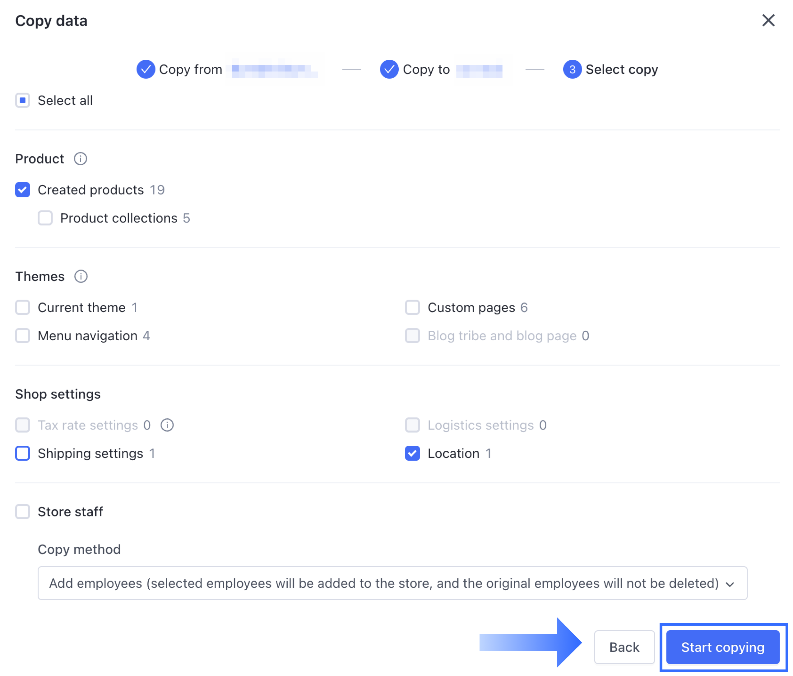This screenshot has width=793, height=676.
Task: Click the step 3 Select copy circle
Action: pos(572,69)
